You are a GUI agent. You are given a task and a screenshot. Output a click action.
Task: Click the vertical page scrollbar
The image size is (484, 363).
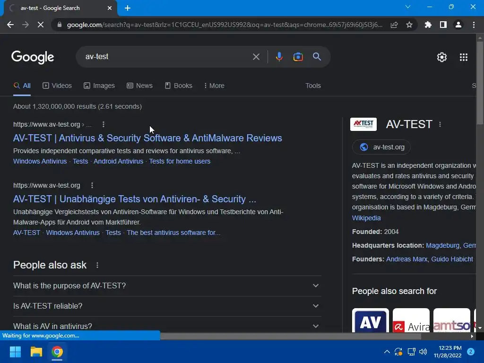480,83
